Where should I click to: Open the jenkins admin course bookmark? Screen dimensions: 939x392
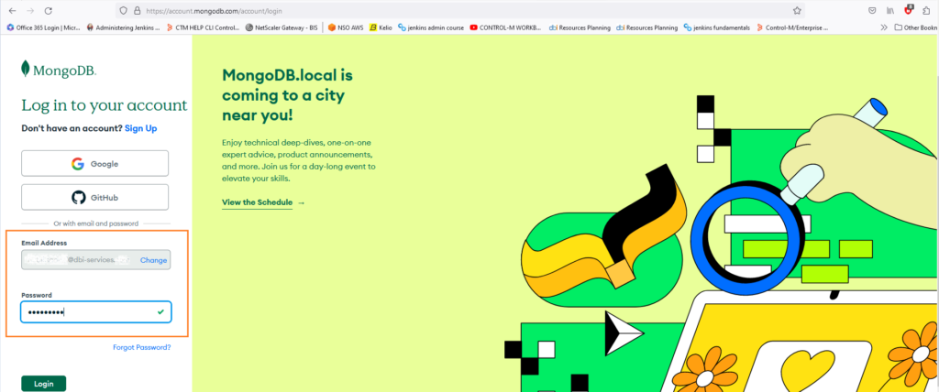tap(431, 27)
